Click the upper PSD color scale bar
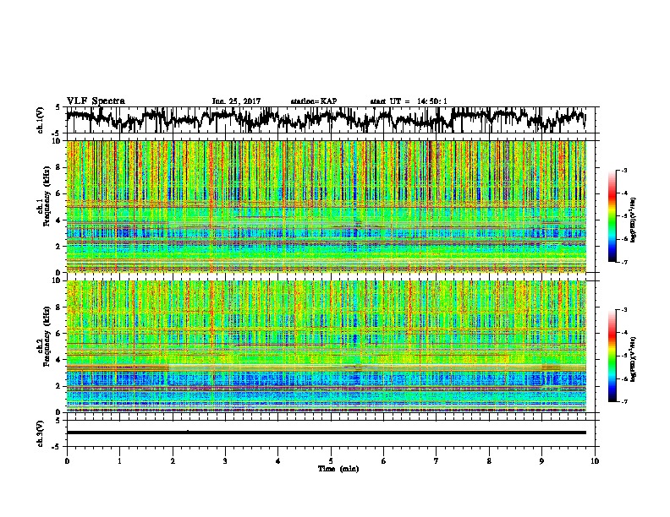The height and width of the screenshot is (517, 670). coord(612,216)
